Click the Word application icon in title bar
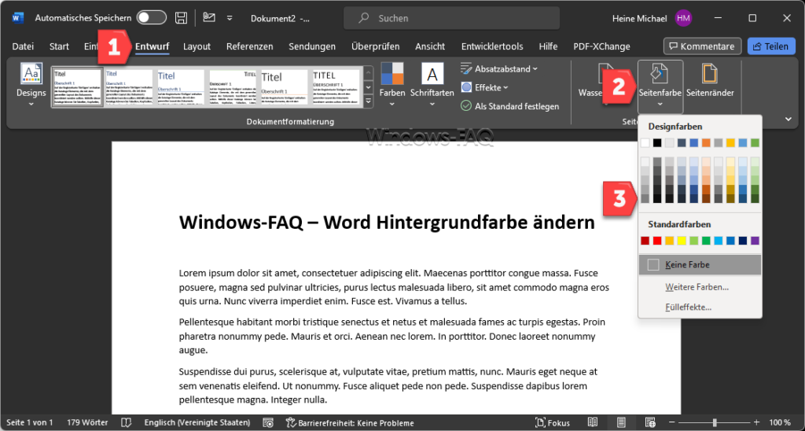The image size is (805, 431). click(18, 18)
